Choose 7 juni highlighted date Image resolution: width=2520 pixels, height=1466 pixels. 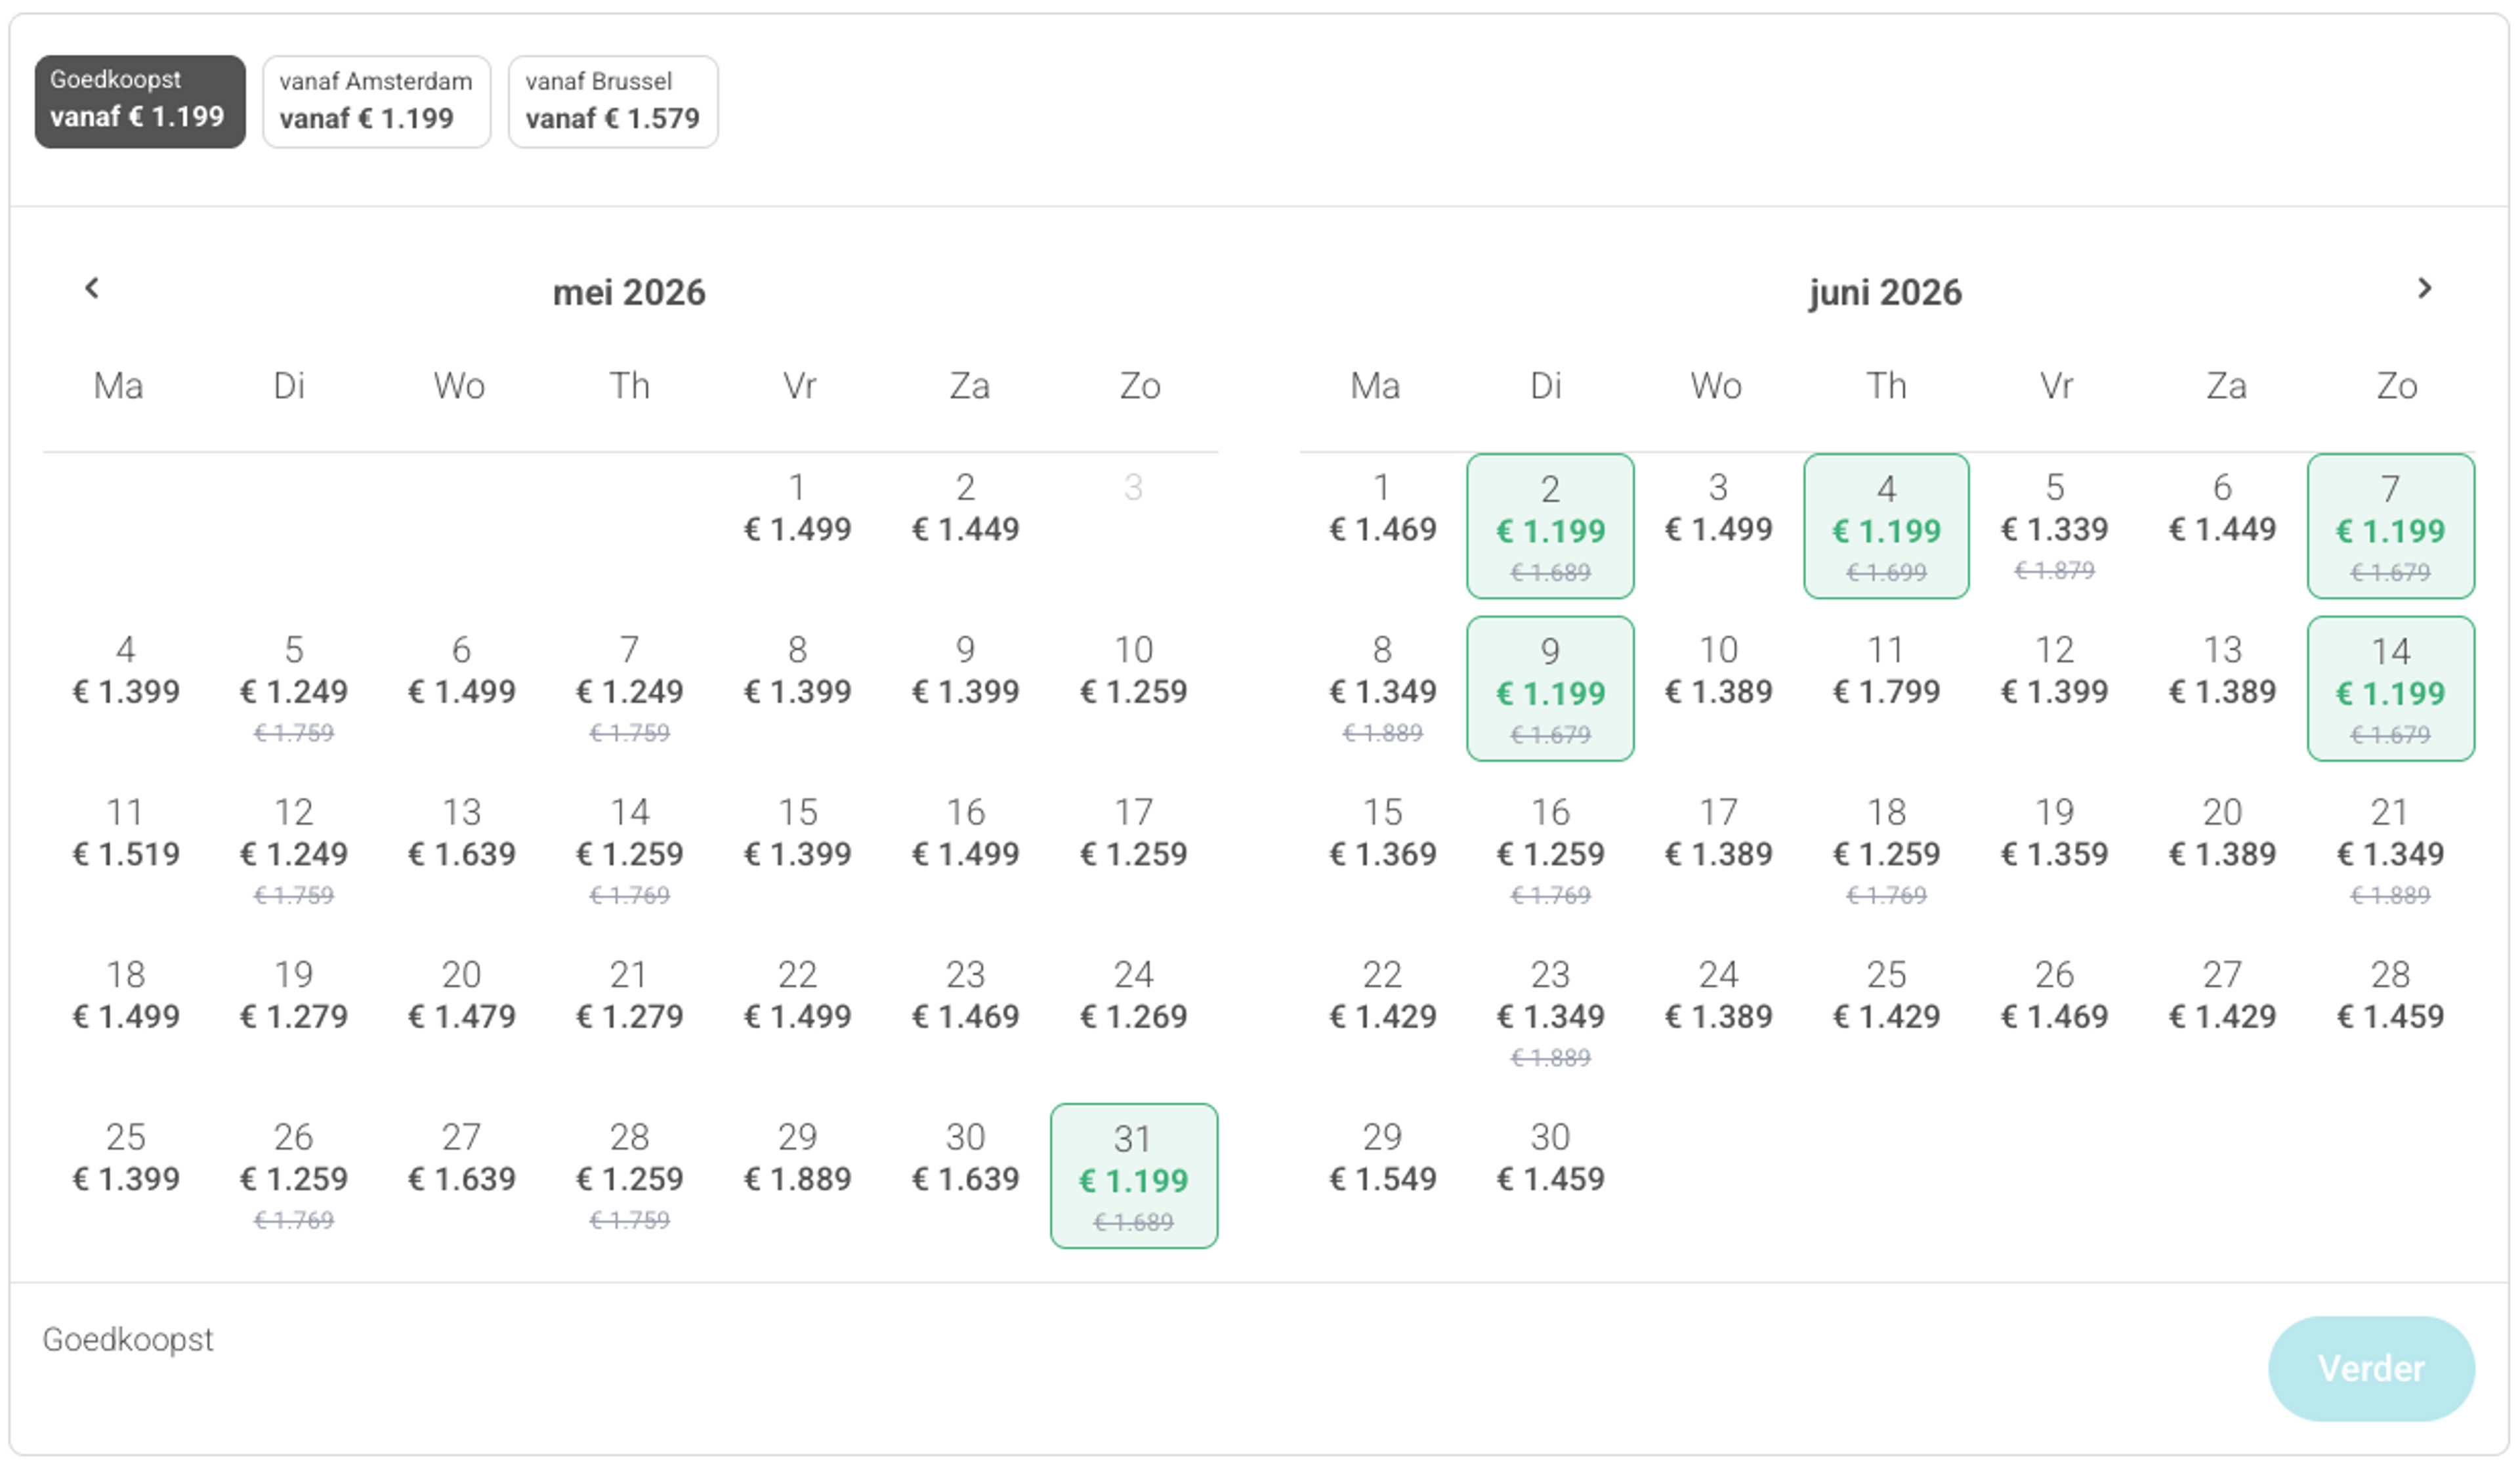[2390, 526]
